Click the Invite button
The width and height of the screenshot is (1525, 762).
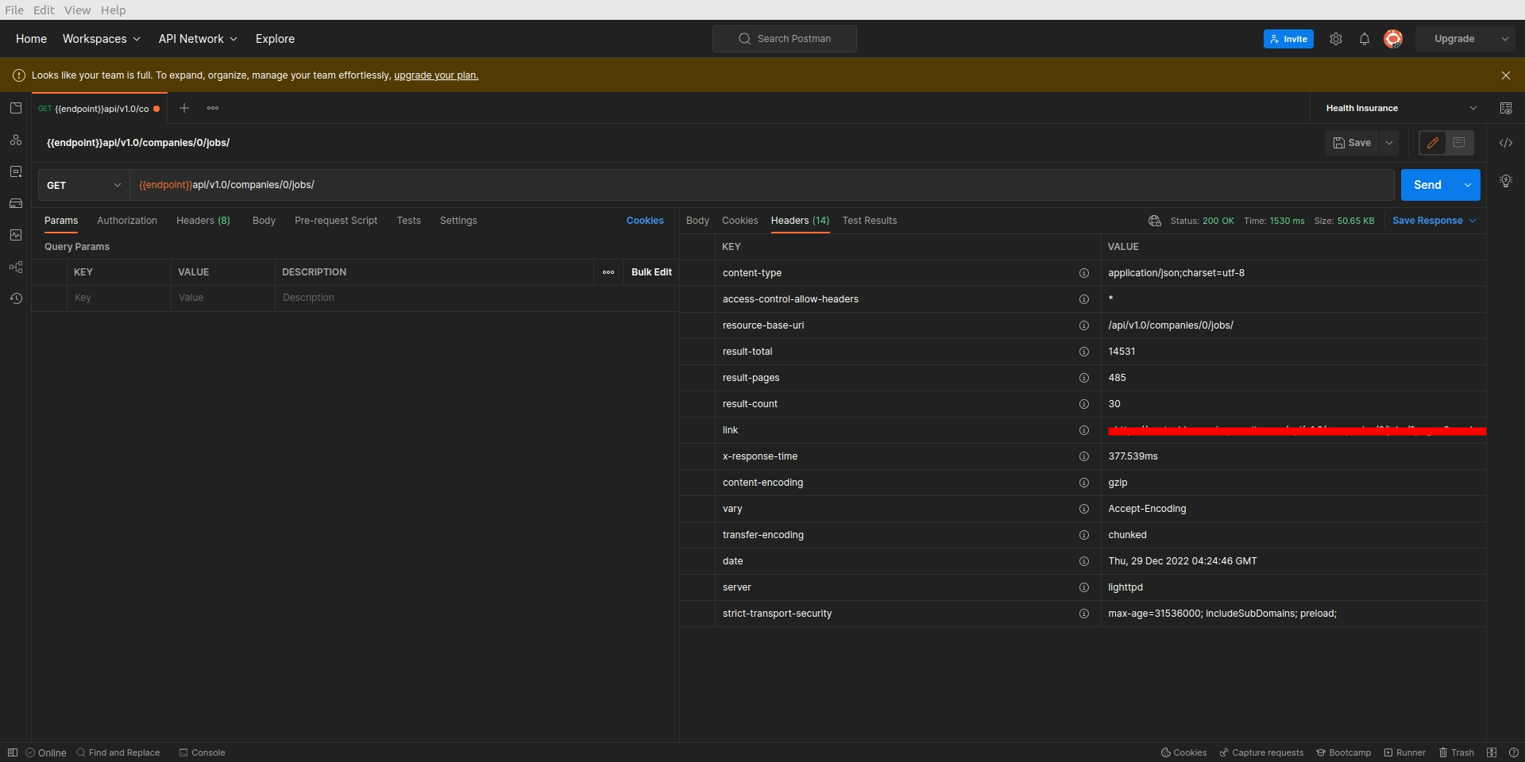click(x=1288, y=39)
